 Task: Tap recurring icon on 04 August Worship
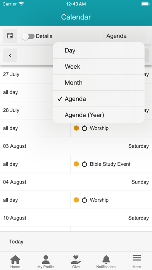coord(85,200)
